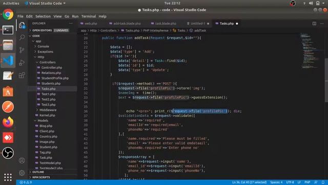Launch Firefox from dock
Screen dimensions: 328x185
coord(8,122)
